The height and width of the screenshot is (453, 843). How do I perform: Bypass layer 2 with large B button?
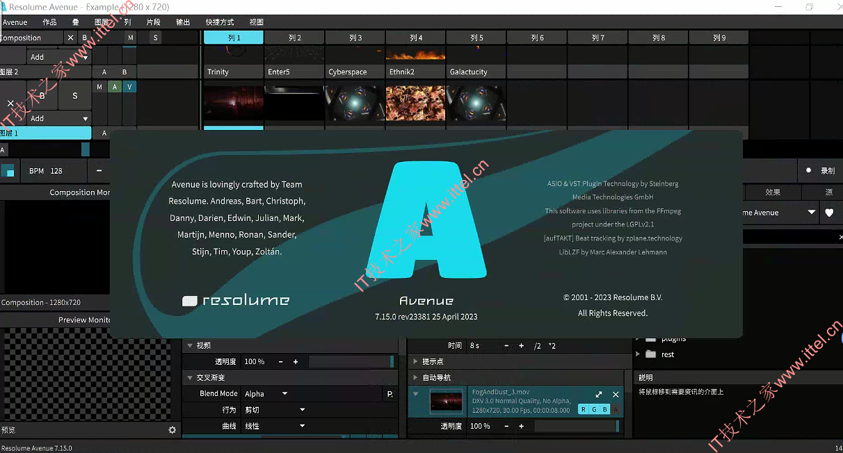pyautogui.click(x=42, y=96)
